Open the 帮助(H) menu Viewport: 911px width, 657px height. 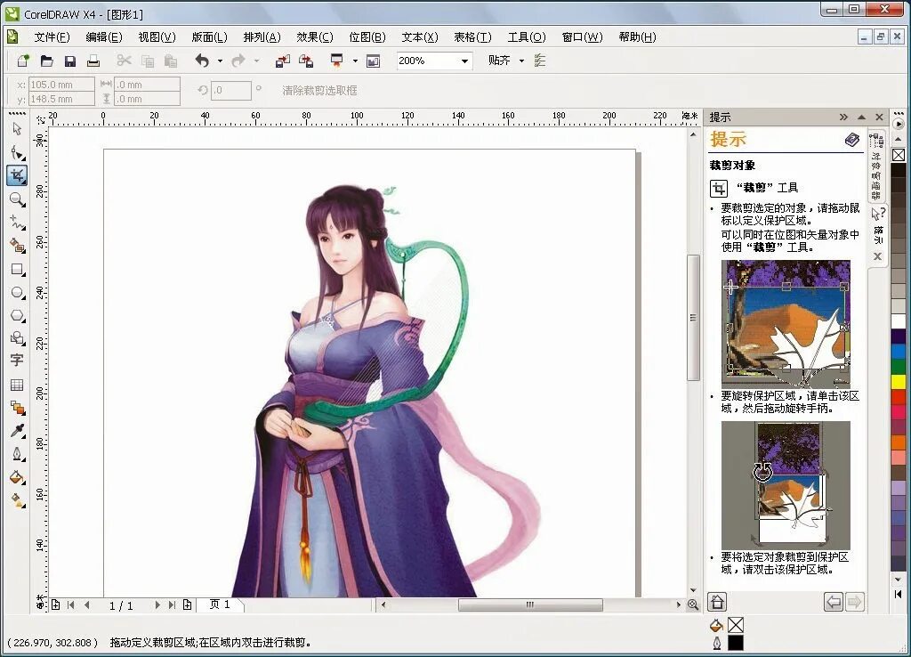point(637,37)
